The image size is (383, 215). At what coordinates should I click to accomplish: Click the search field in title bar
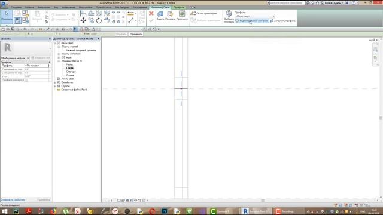[287, 3]
